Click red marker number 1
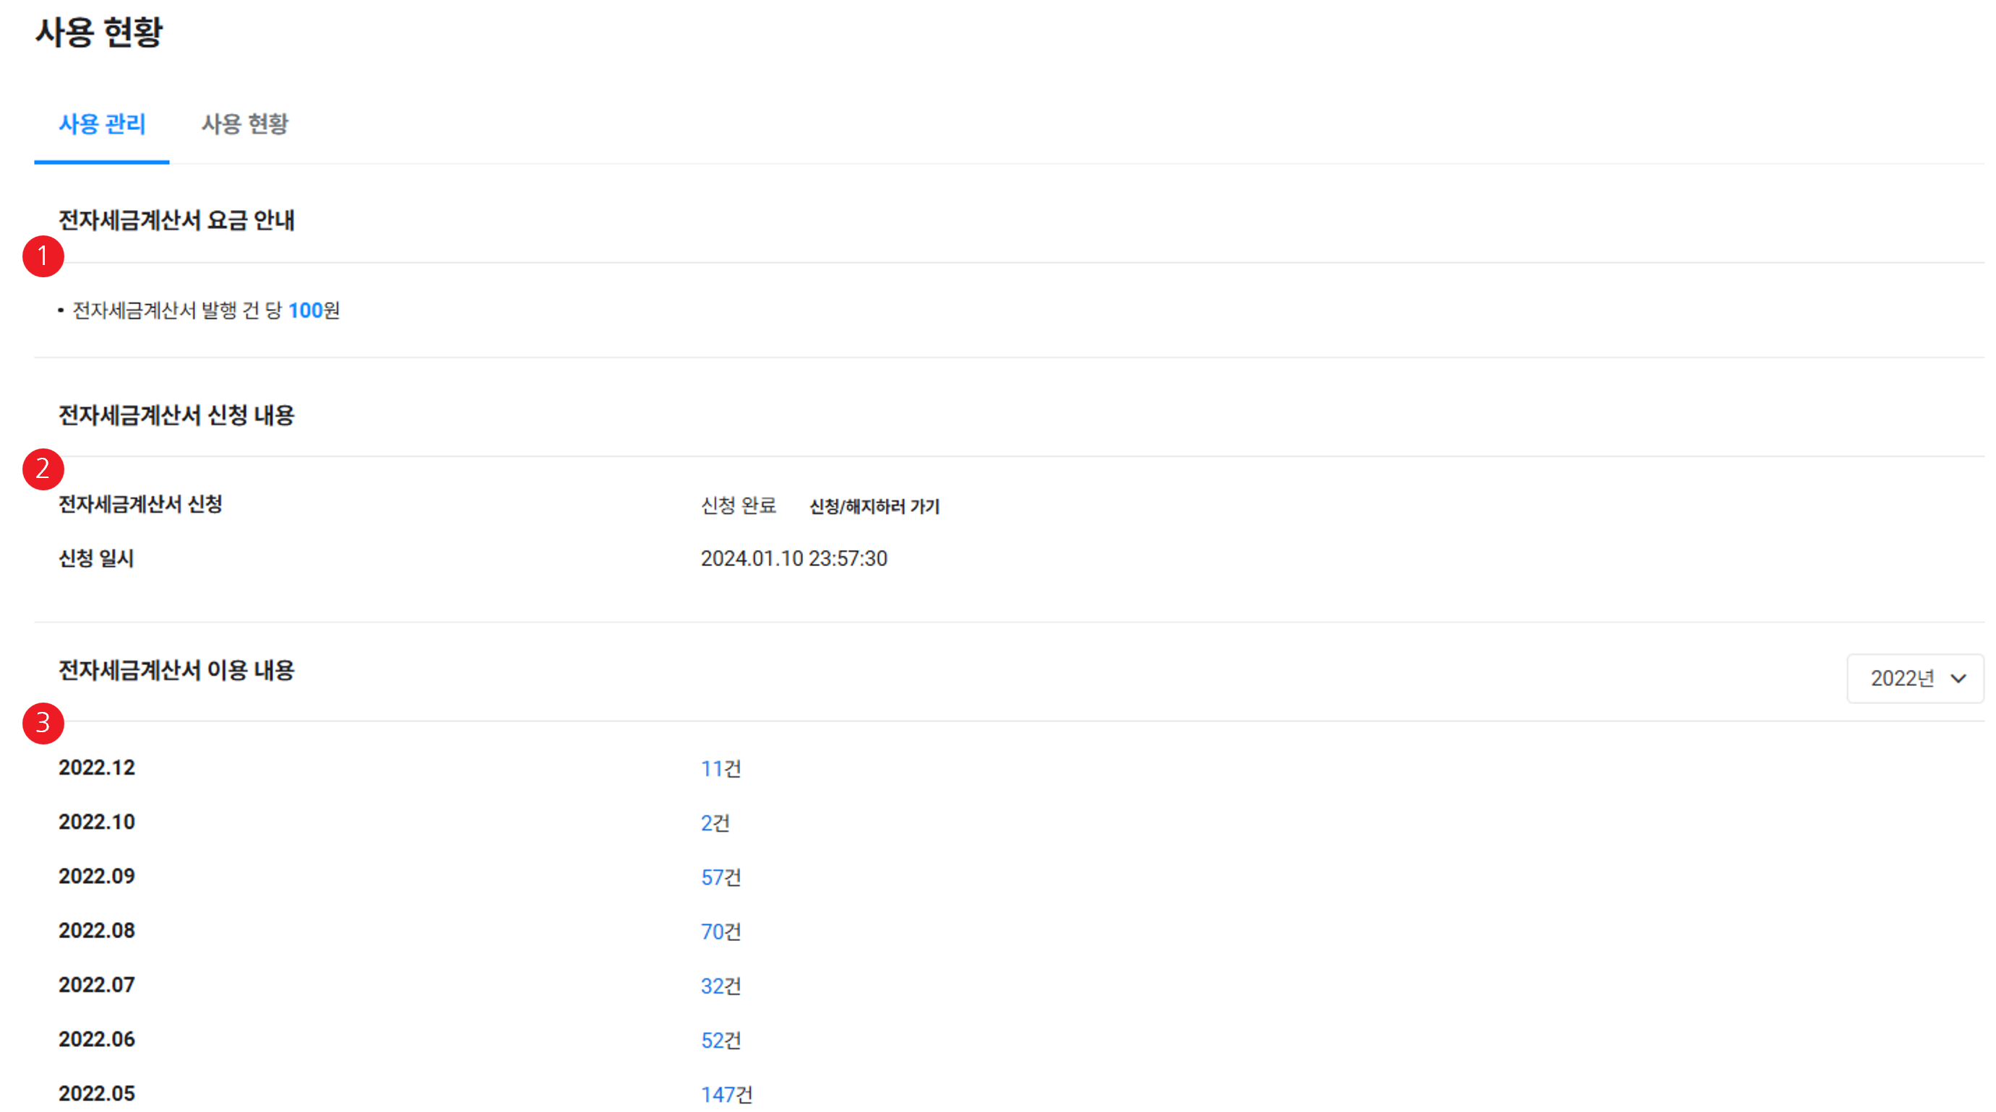 pyautogui.click(x=43, y=256)
